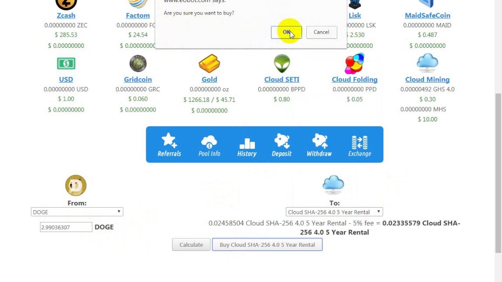Confirm purchase with OK button
The image size is (502, 282).
coord(286,32)
